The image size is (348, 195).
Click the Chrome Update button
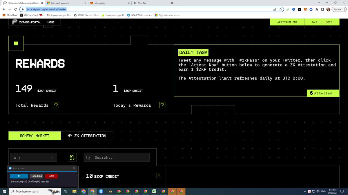(339, 9)
